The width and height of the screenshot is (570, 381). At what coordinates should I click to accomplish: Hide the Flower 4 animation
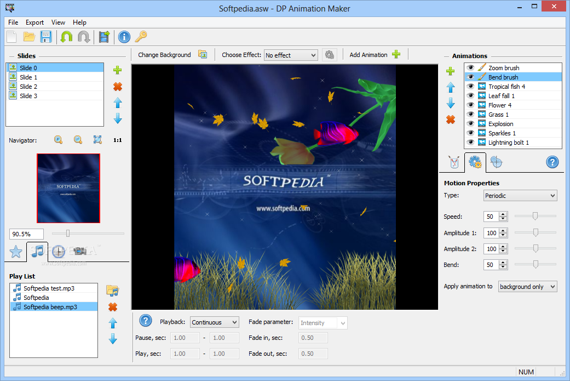pos(470,105)
